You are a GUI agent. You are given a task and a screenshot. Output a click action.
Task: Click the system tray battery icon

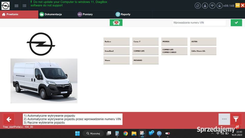(x=227, y=133)
